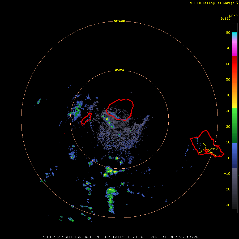Image resolution: width=239 pixels, height=239 pixels.
Task: Click the 60 value on the dBZ scale
Action: pos(228,64)
